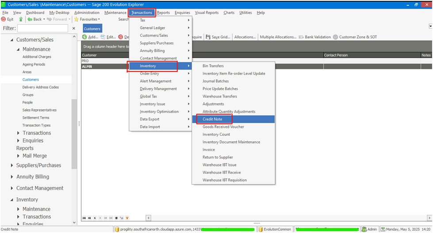
Task: Click the next page navigator icon
Action: click(106, 218)
